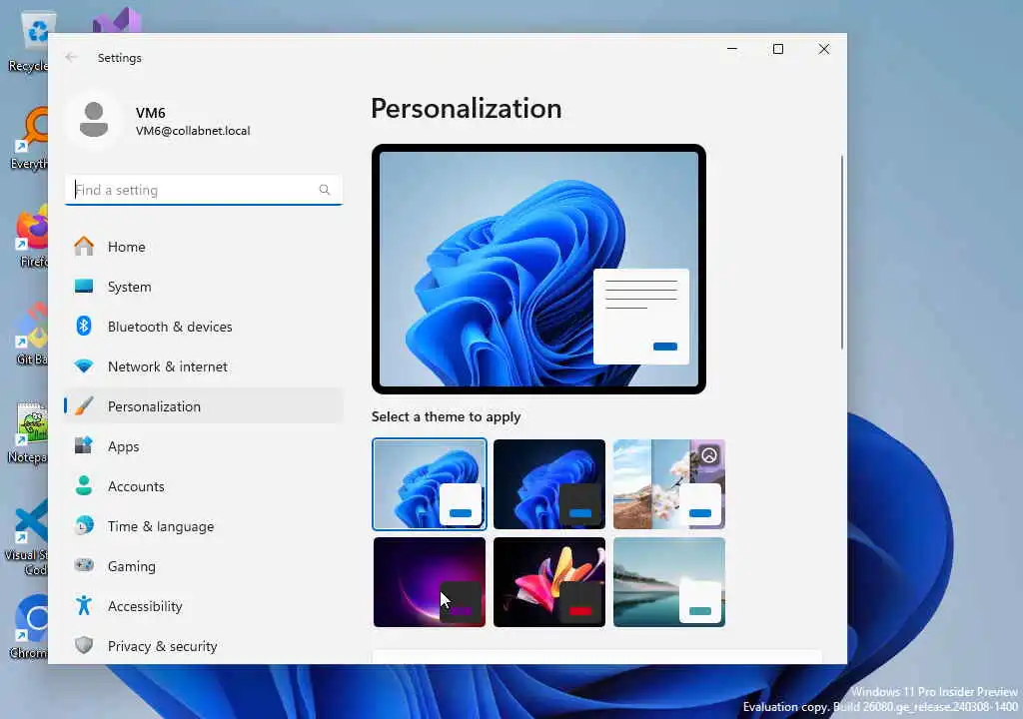Apply the spotlight flowers landscape theme
1023x719 pixels.
pos(669,483)
